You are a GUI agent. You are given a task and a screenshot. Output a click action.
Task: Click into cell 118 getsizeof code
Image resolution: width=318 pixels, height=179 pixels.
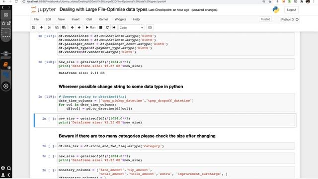(x=176, y=64)
